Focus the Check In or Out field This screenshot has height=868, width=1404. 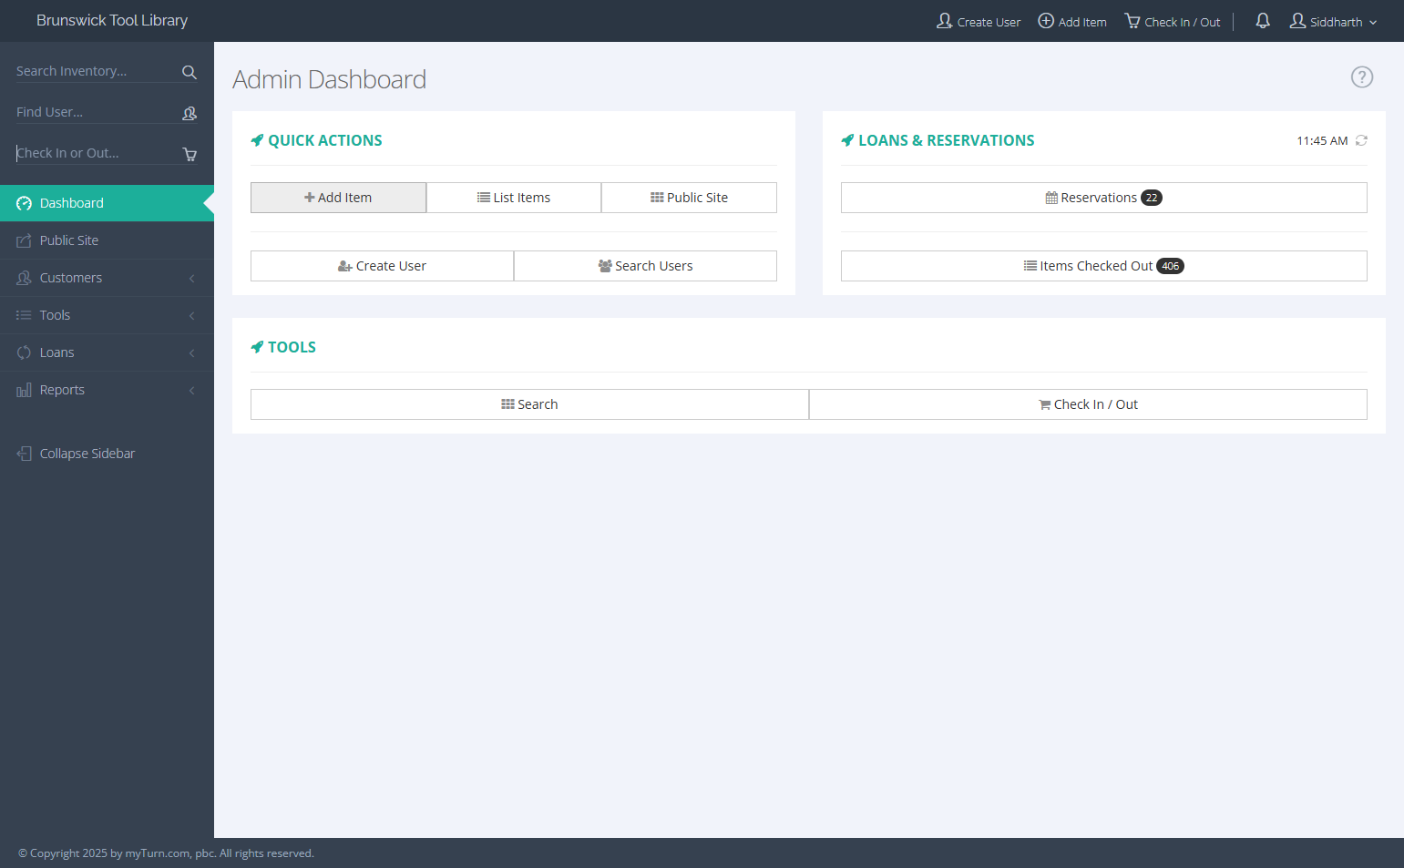pyautogui.click(x=97, y=153)
